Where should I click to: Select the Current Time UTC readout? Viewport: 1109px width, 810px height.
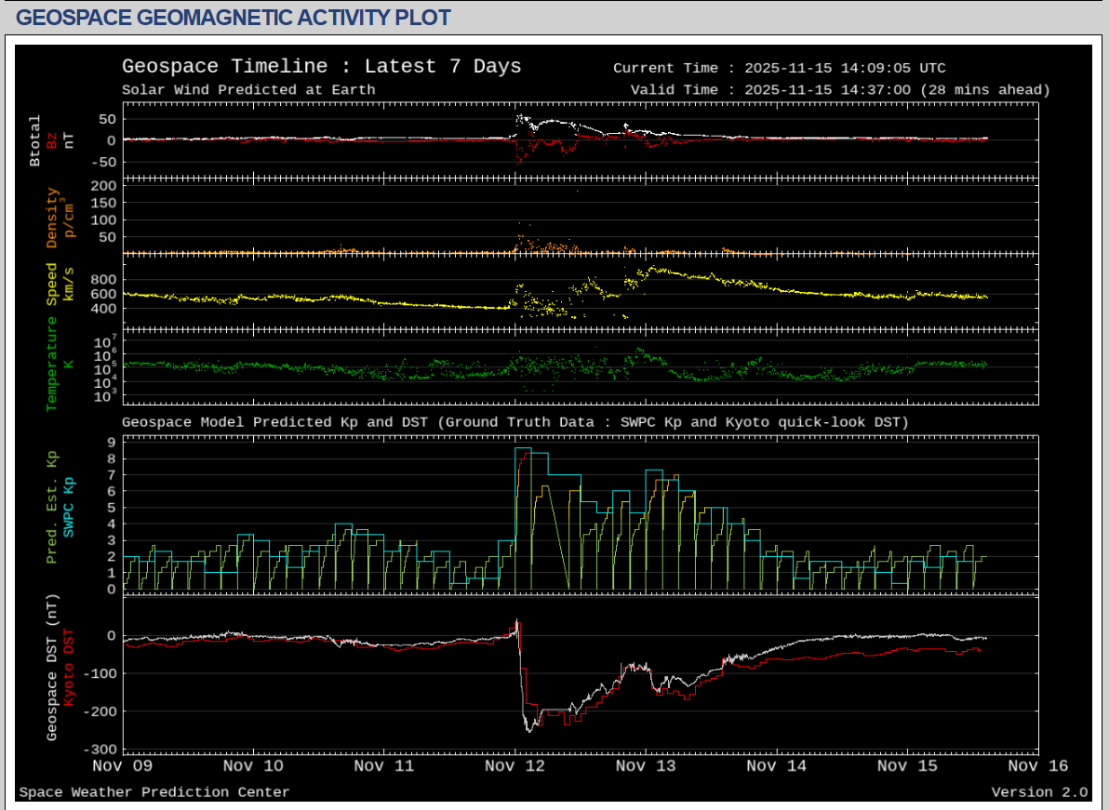click(779, 68)
